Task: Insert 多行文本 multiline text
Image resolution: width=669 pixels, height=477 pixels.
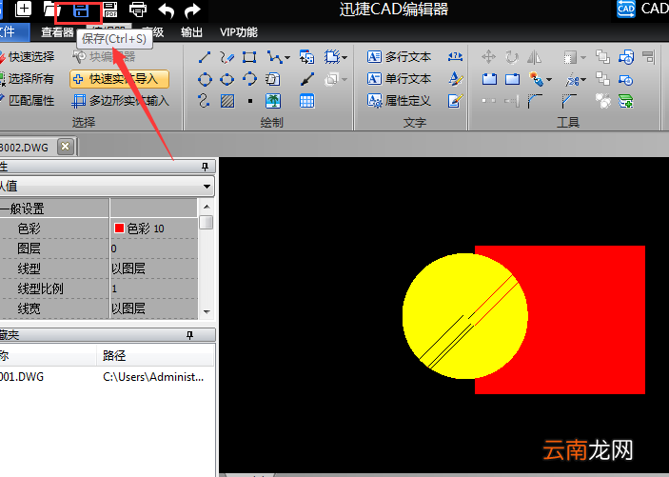Action: click(399, 57)
